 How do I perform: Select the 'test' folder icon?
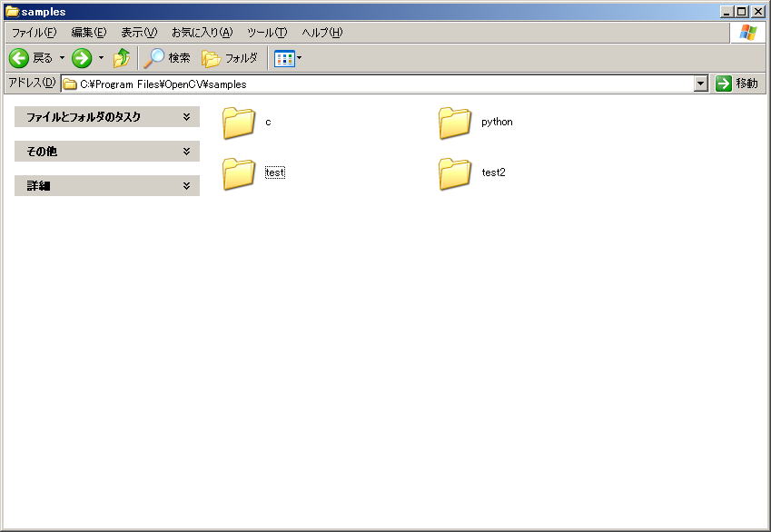coord(239,173)
